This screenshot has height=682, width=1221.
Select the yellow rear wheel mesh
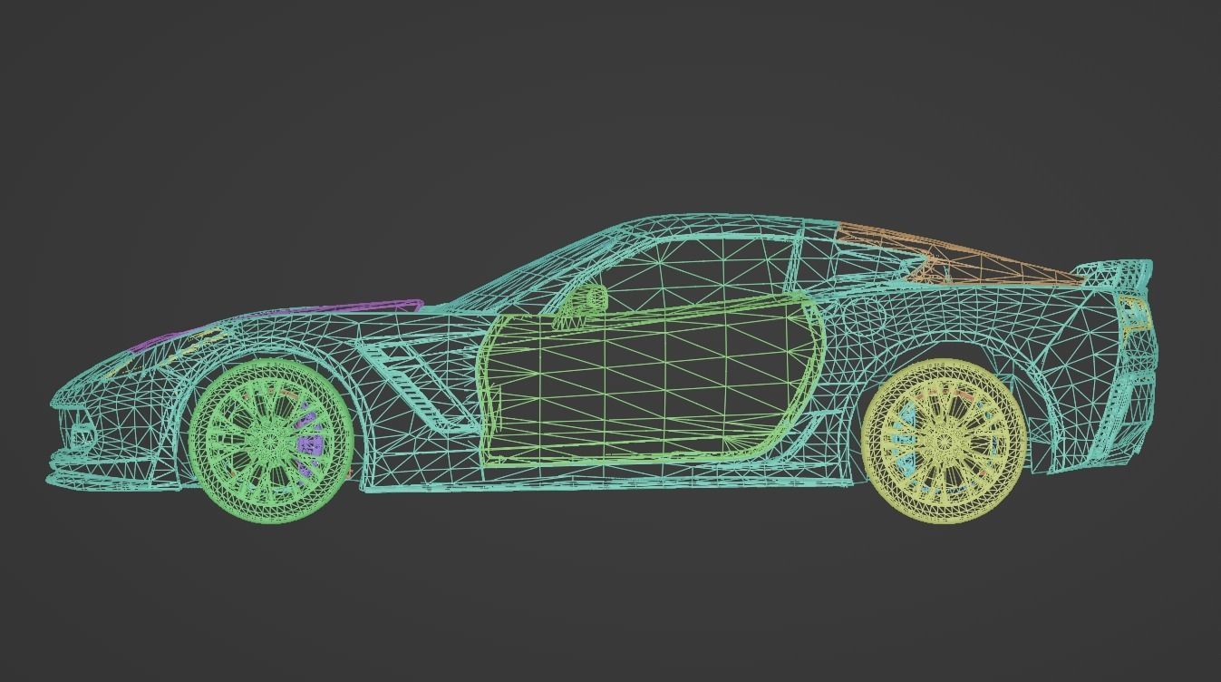(x=944, y=442)
